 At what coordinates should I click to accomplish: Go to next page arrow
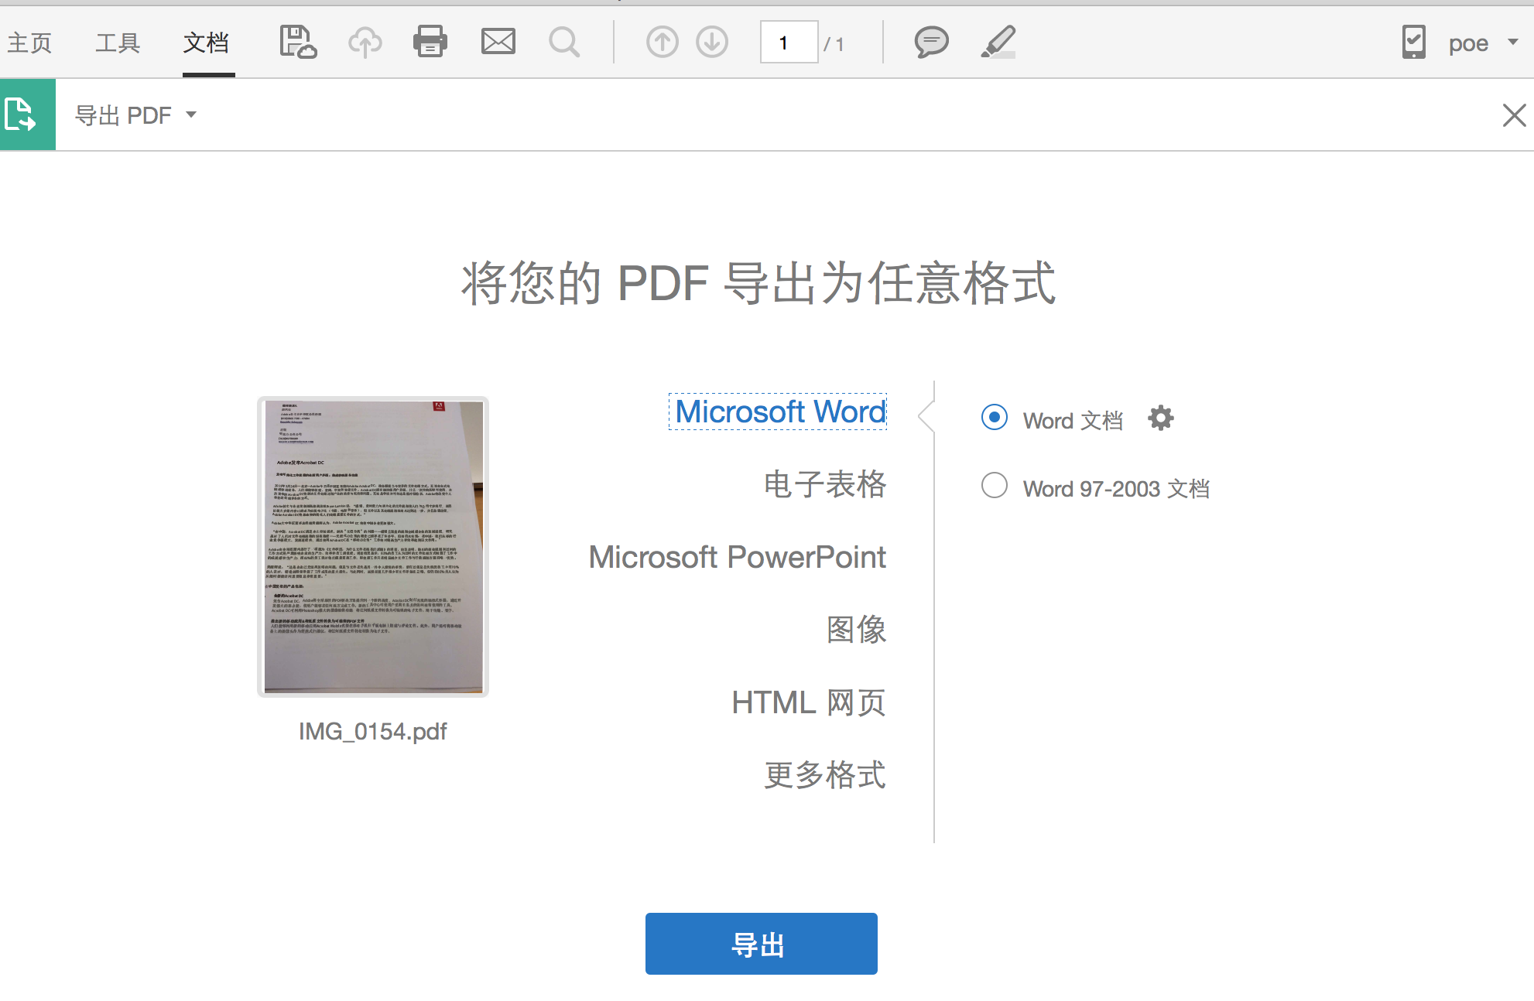click(x=712, y=42)
